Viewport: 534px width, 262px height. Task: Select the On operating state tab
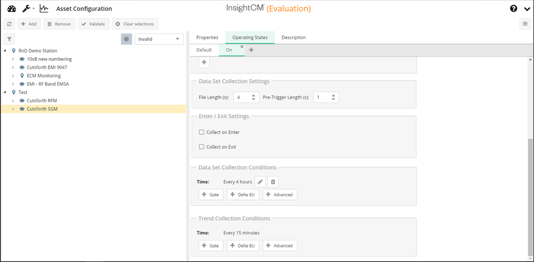pyautogui.click(x=229, y=50)
